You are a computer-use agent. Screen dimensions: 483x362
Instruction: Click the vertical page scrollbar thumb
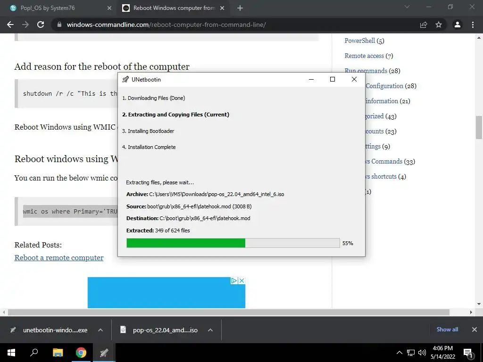[x=479, y=127]
